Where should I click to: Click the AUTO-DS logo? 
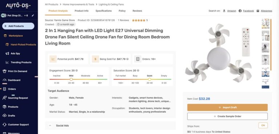tap(18, 5)
